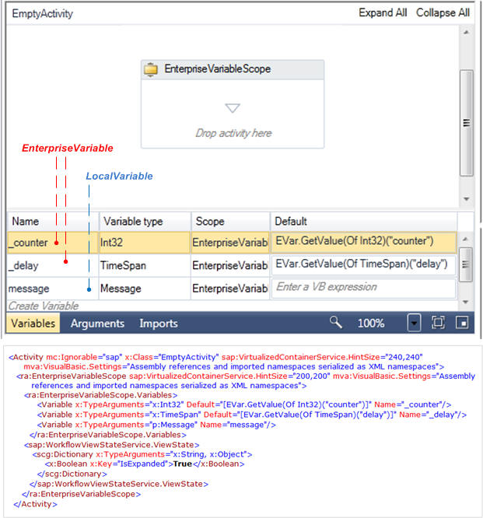The image size is (483, 518).
Task: Click the Drop activity here placeholder
Action: (233, 133)
